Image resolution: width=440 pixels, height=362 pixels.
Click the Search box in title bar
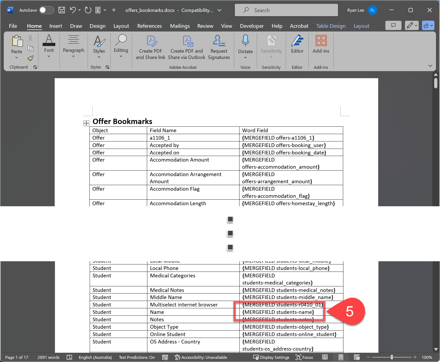(286, 10)
